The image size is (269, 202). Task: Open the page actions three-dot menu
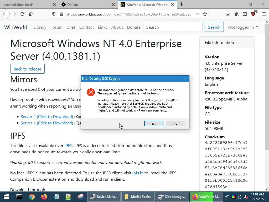[x=198, y=14]
